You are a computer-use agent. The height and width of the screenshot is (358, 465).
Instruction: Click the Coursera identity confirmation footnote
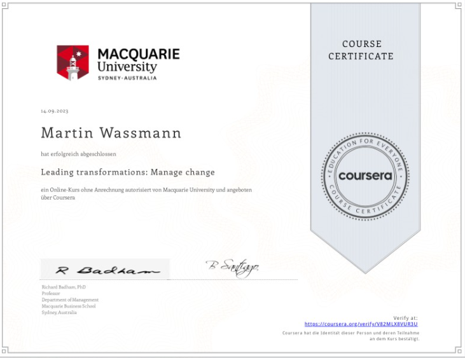(x=351, y=336)
